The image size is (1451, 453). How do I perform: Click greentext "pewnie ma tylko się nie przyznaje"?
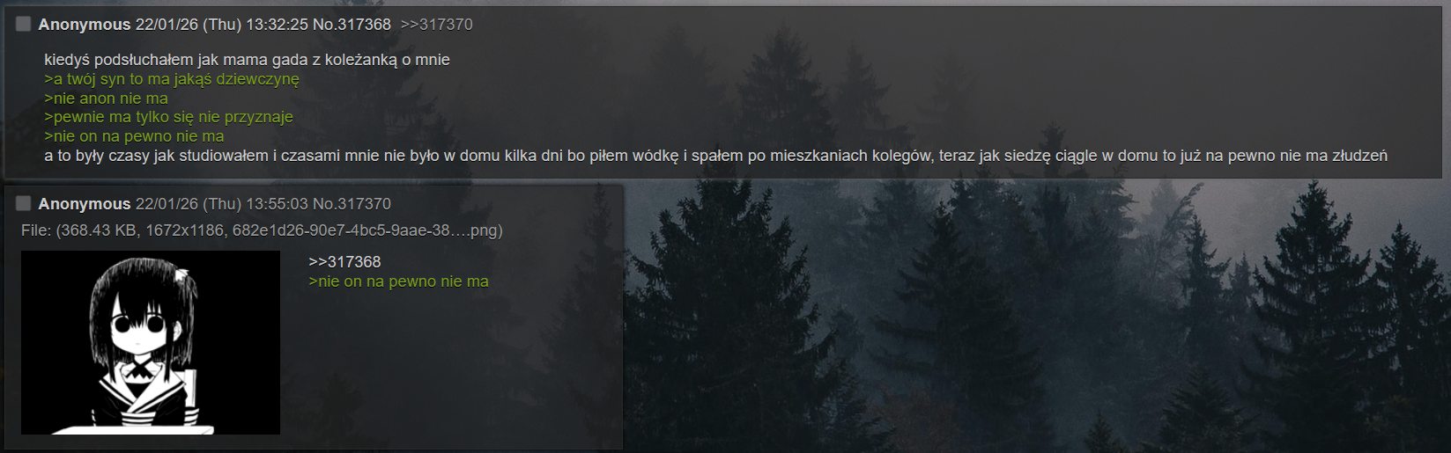point(168,117)
